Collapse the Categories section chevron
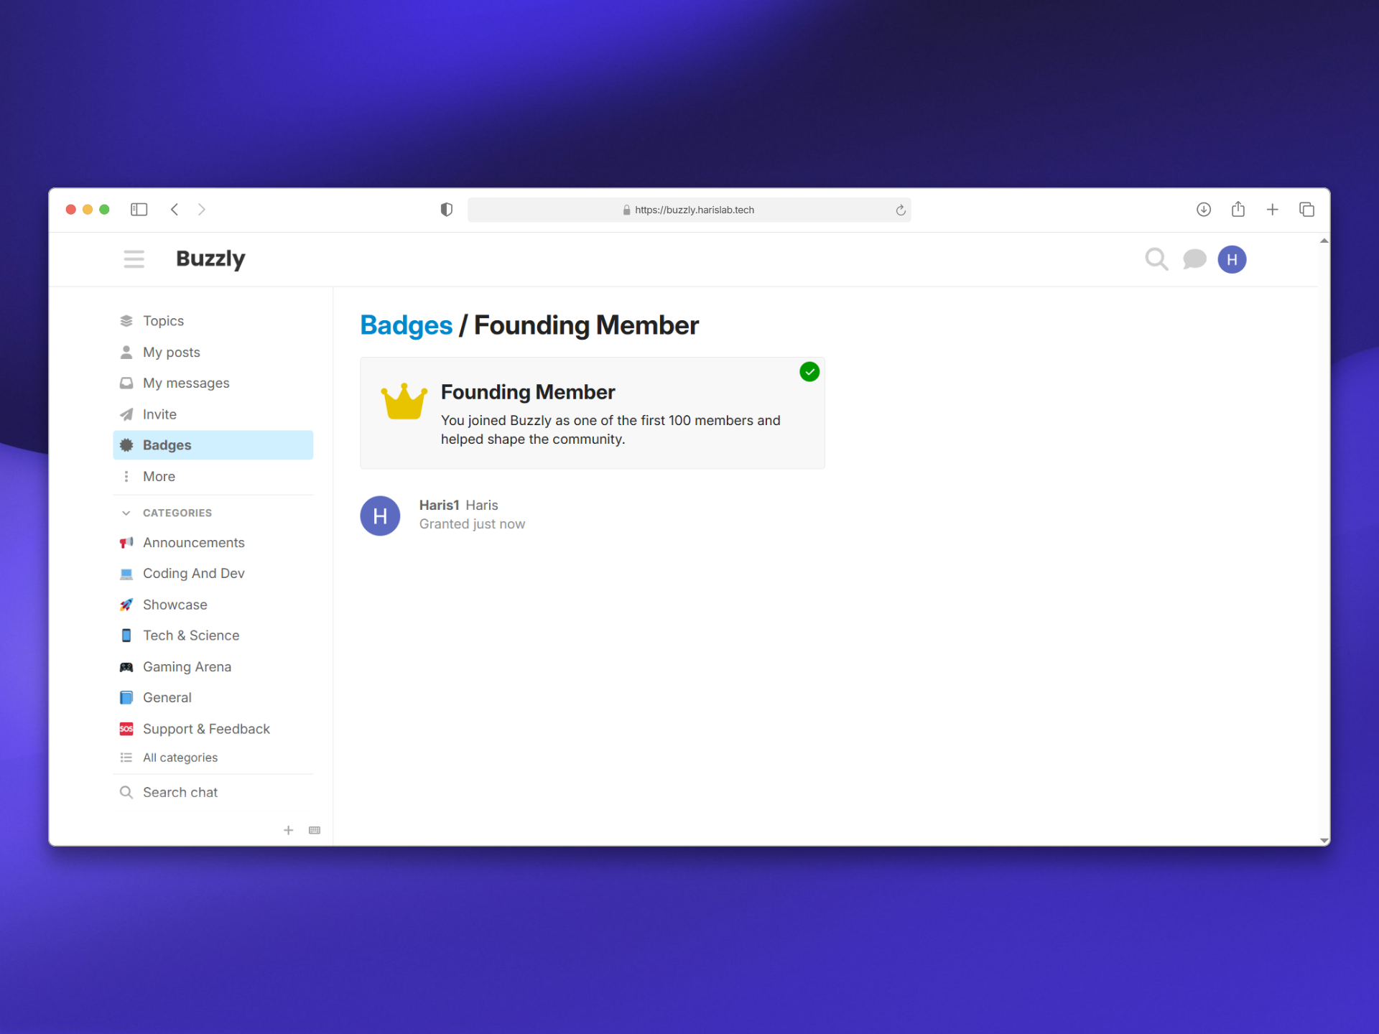Viewport: 1379px width, 1034px height. pos(126,513)
